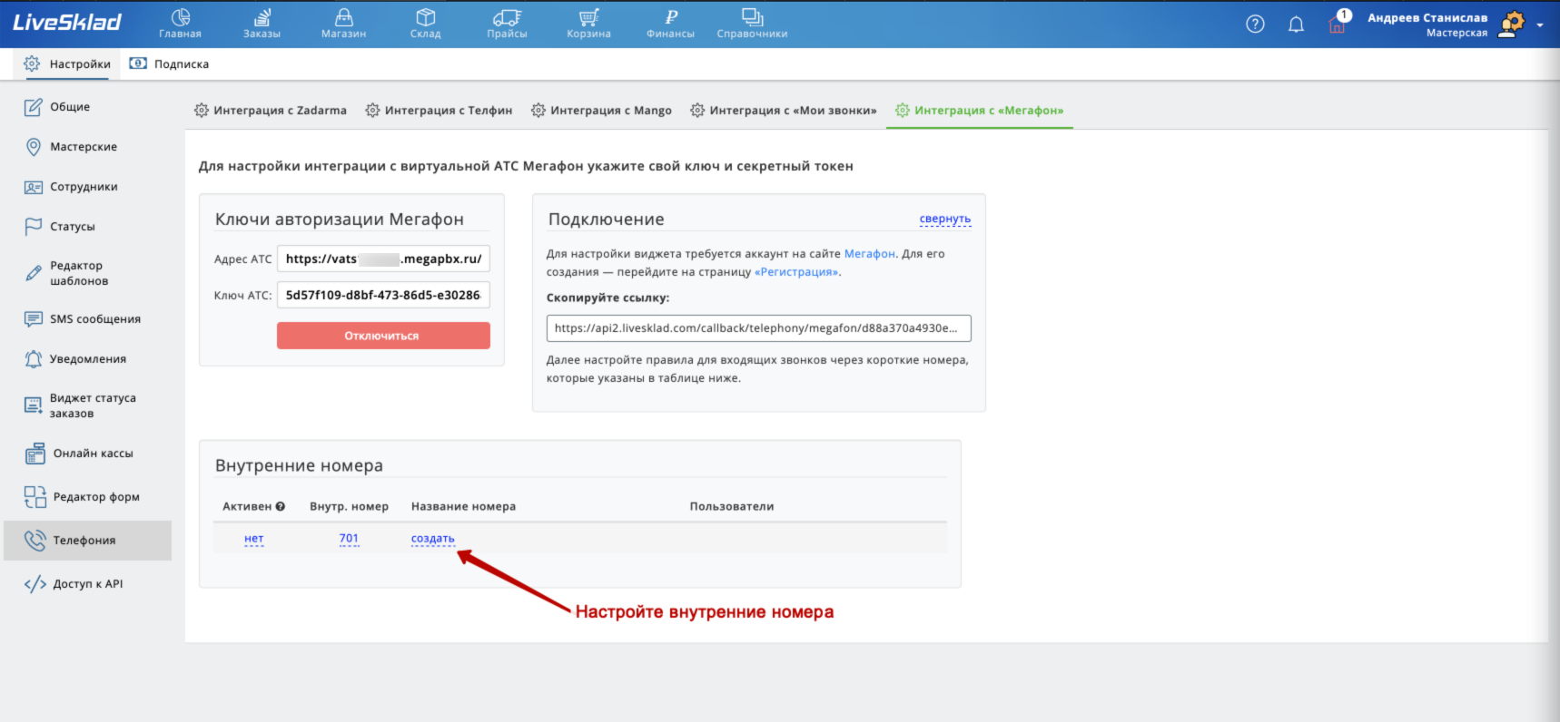Open Редактор шаблонов in sidebar
This screenshot has width=1560, height=722.
point(67,273)
